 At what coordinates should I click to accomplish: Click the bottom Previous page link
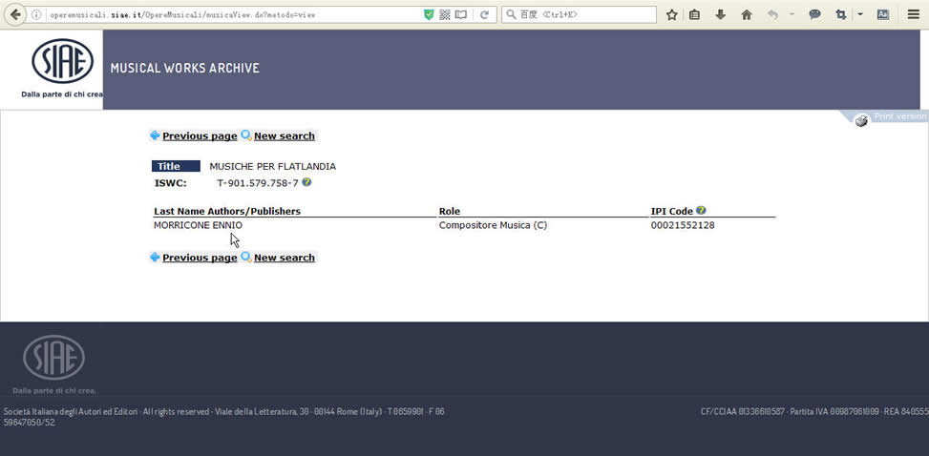tap(200, 258)
